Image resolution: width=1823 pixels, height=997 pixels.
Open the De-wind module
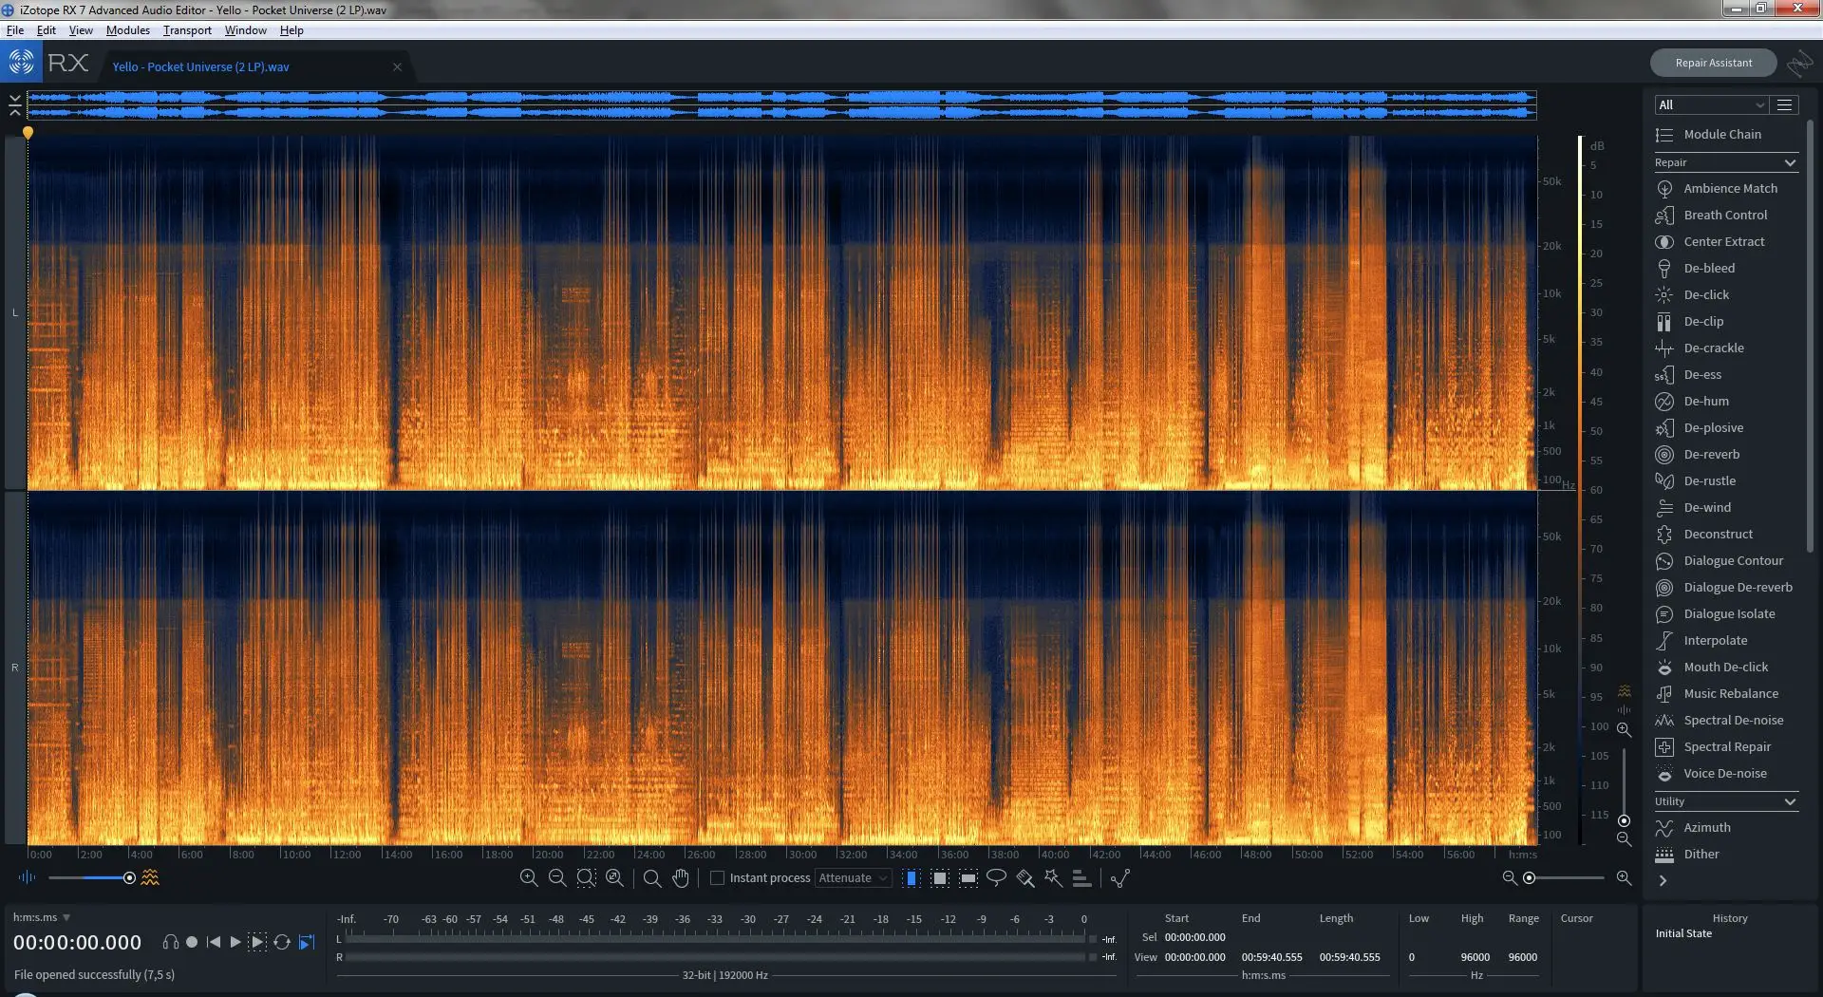click(1726, 507)
